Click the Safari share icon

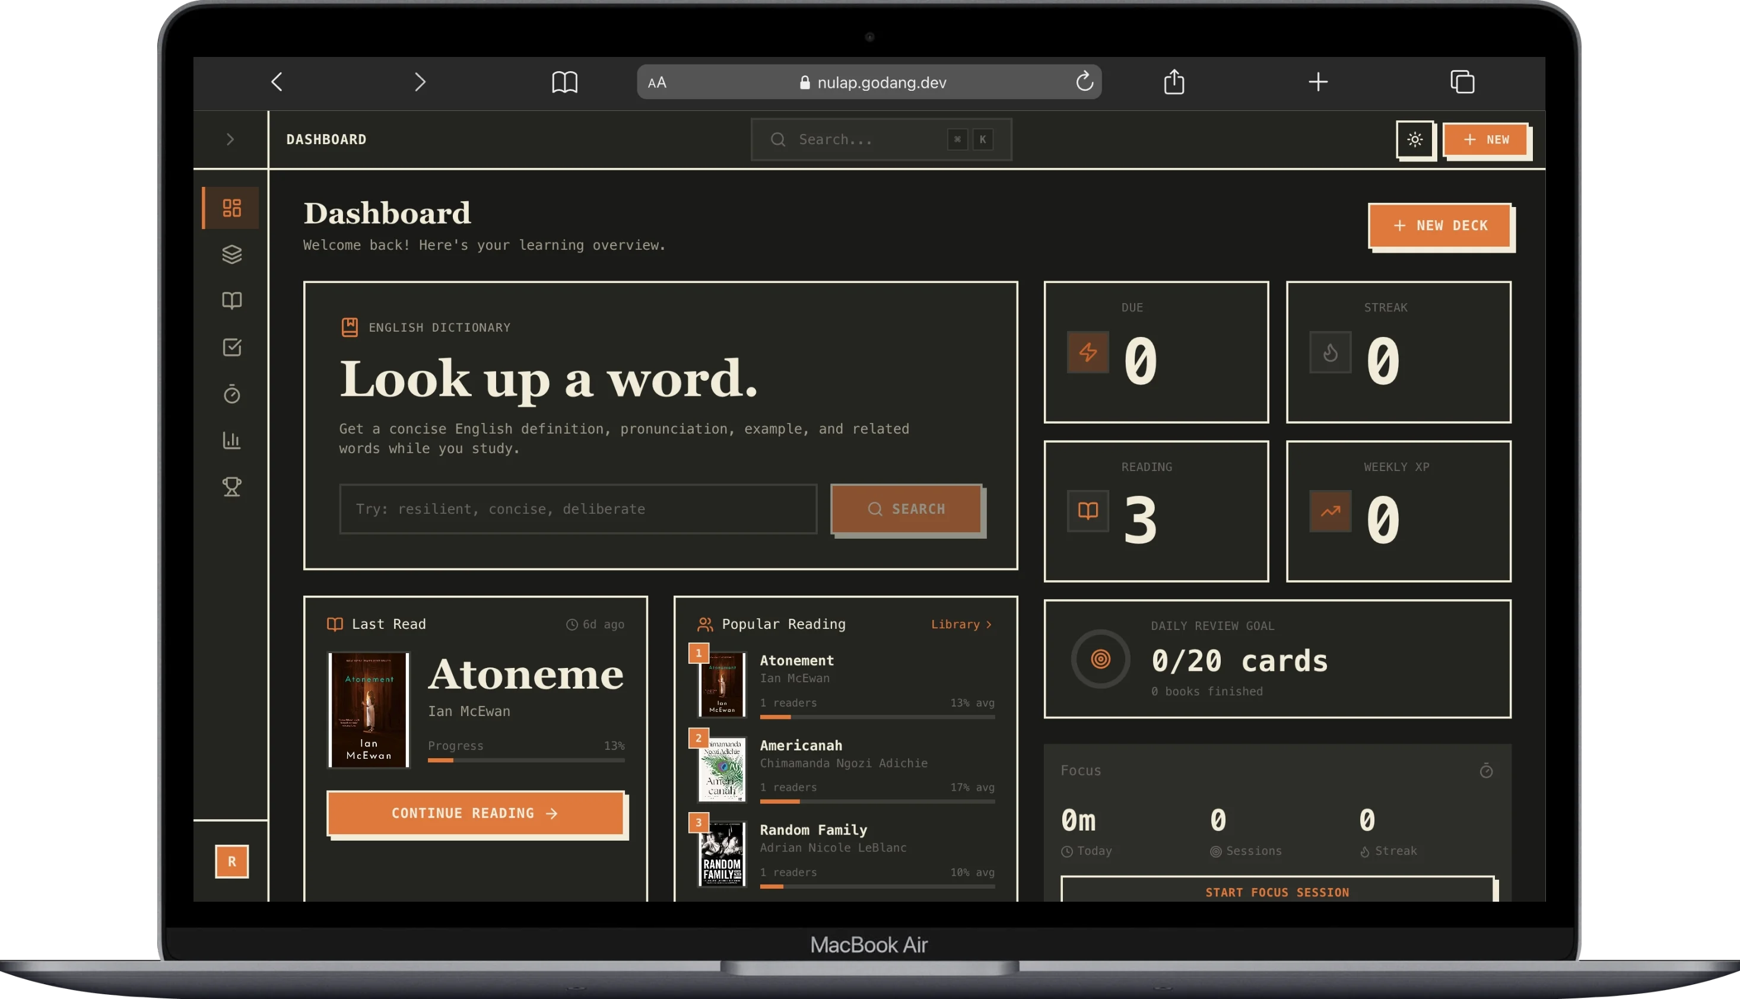click(x=1174, y=82)
